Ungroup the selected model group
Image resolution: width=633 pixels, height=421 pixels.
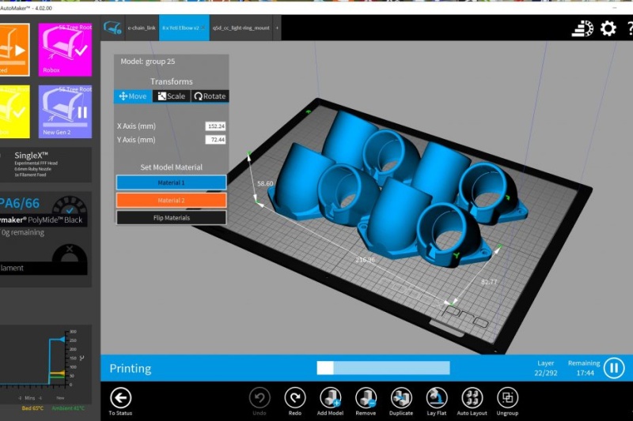click(507, 397)
